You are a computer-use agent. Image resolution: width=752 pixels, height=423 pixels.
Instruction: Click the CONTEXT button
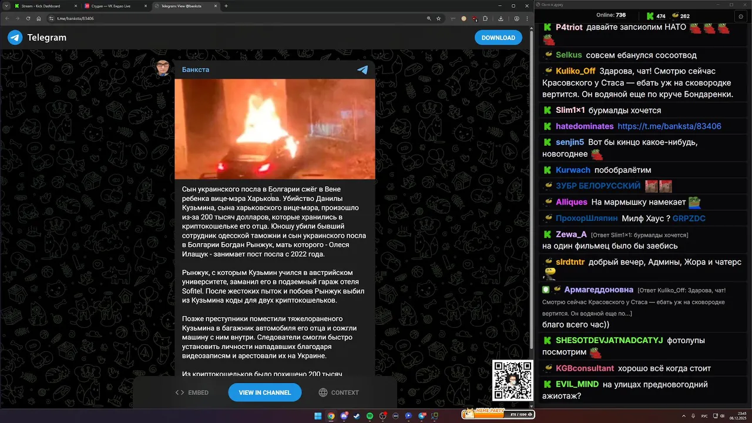point(338,392)
